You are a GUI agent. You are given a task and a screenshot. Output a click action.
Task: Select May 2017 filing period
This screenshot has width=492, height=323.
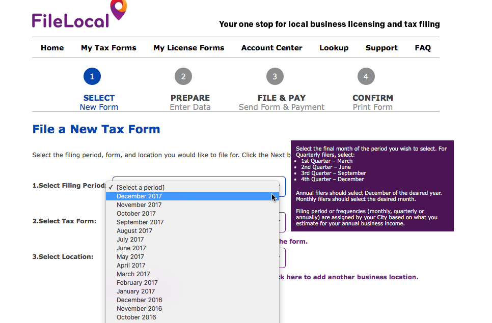pyautogui.click(x=193, y=256)
